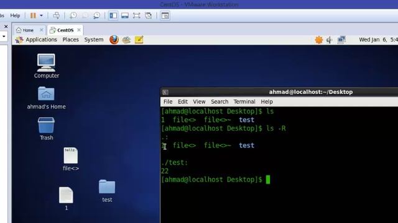
Task: Open the network connection icon
Action: 341,40
